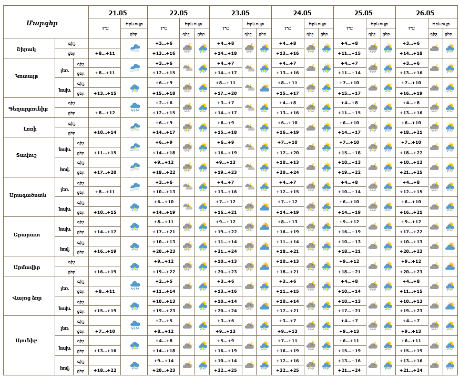Click the Արագածոտն region label
Screen dimensions: 460x377
coord(27,195)
